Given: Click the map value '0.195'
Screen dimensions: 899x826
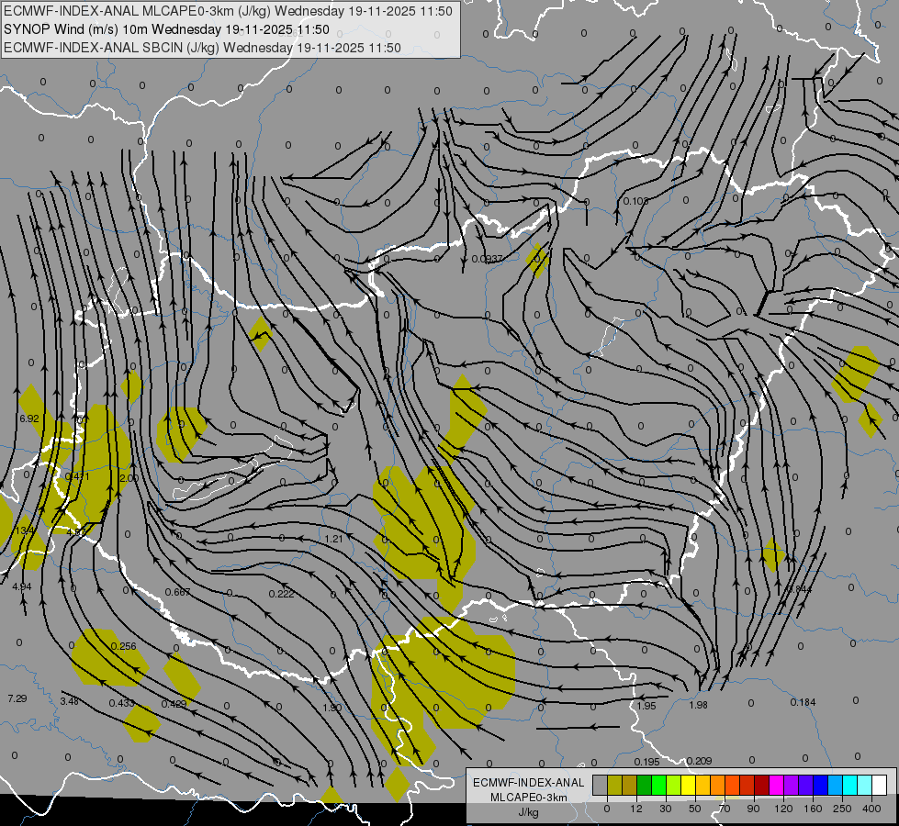Looking at the screenshot, I should coord(646,762).
